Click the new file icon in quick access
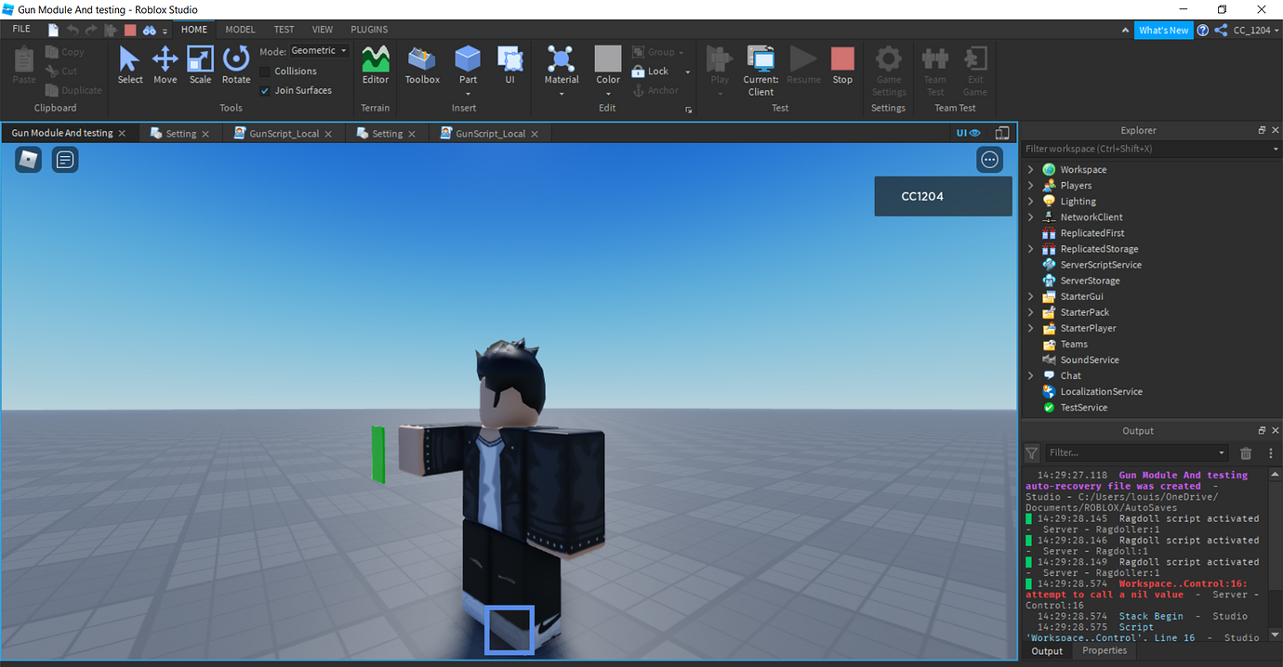The image size is (1283, 667). [54, 30]
